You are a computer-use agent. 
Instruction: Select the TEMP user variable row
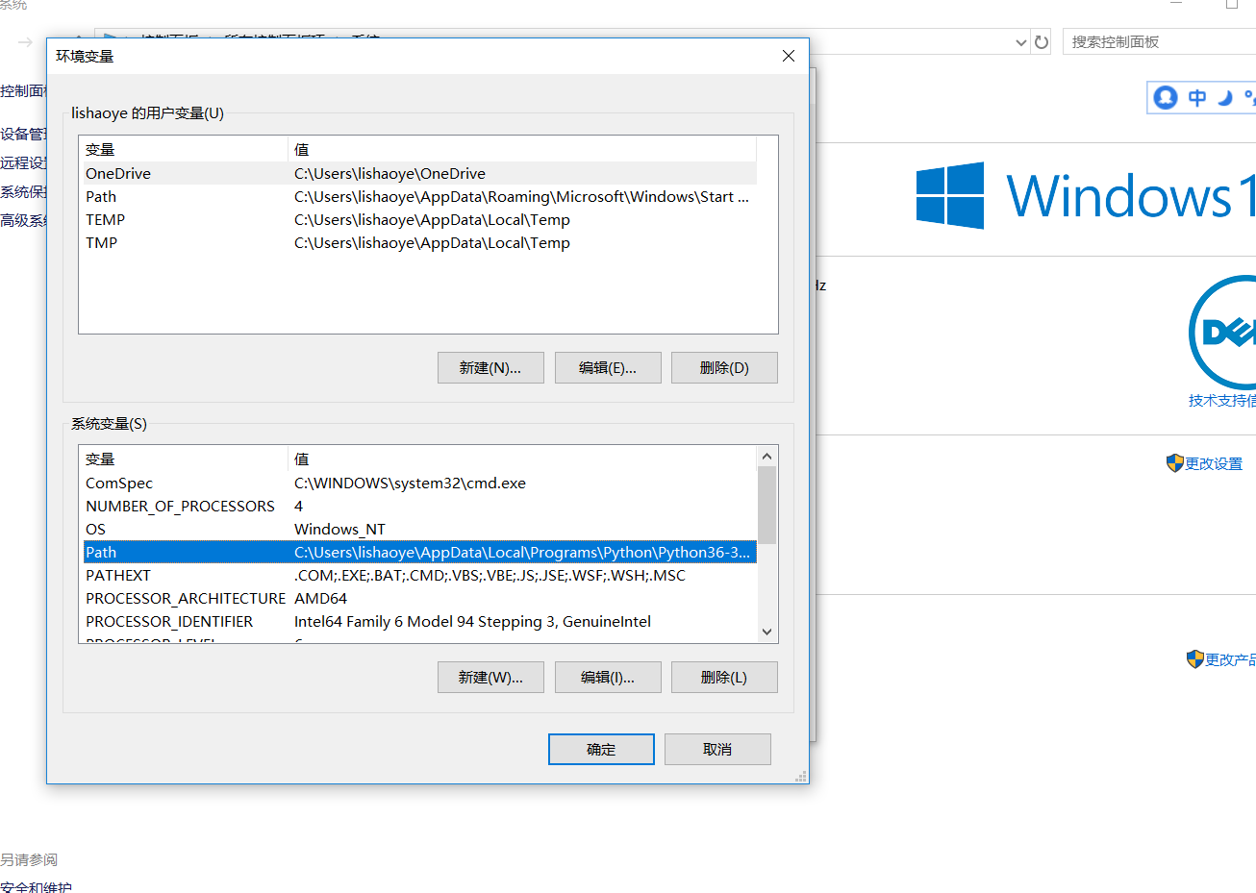click(106, 220)
